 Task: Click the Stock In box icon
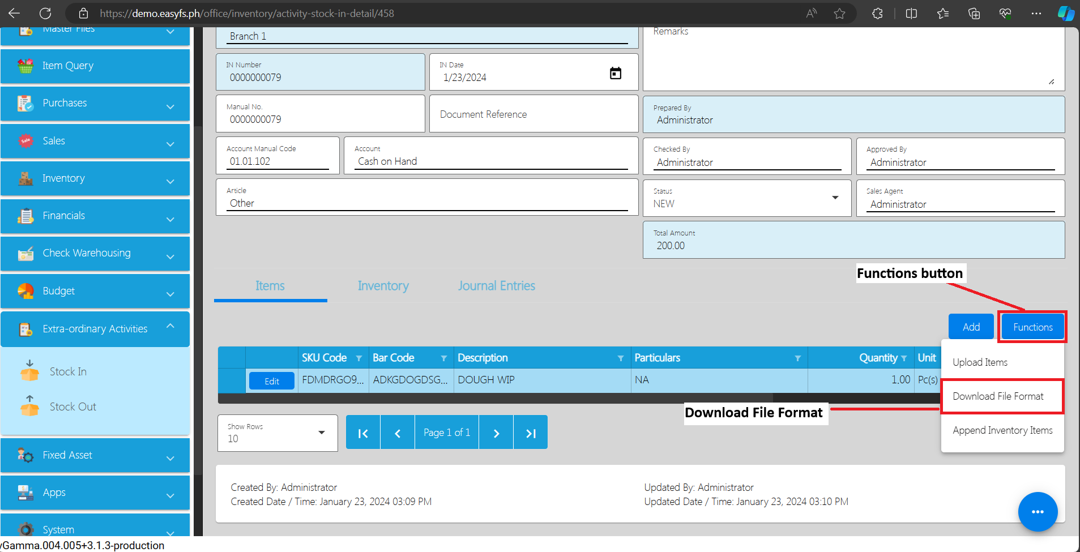tap(29, 371)
